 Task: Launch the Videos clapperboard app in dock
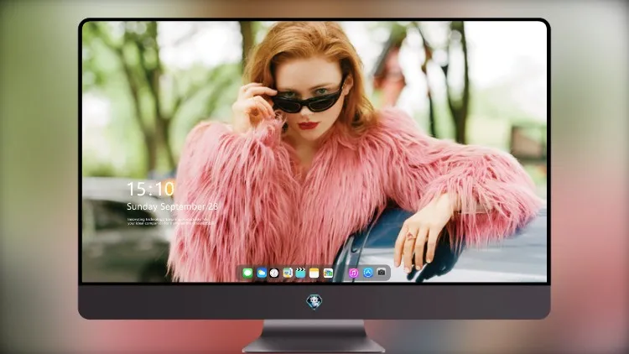click(301, 273)
